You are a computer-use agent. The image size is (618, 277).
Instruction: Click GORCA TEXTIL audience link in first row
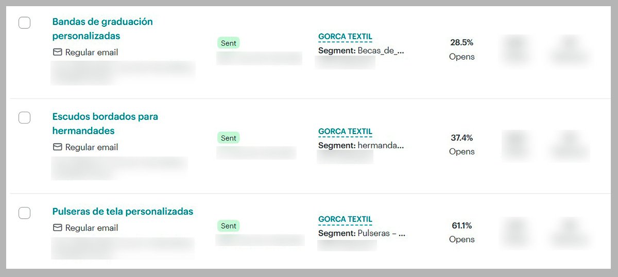click(x=345, y=37)
